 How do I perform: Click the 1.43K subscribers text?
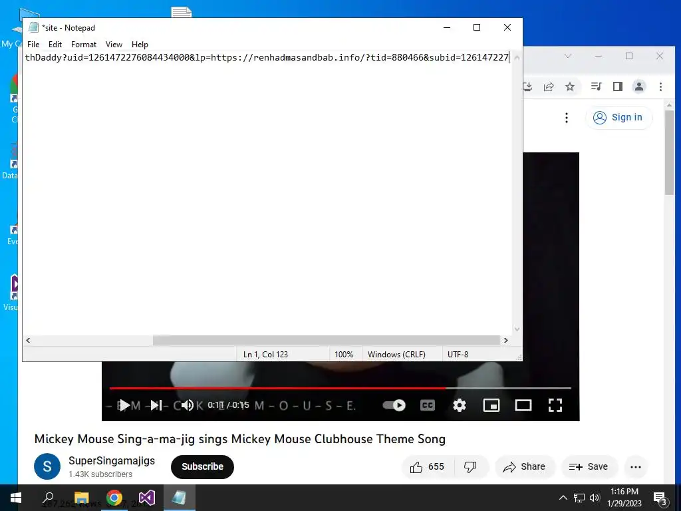pyautogui.click(x=100, y=474)
